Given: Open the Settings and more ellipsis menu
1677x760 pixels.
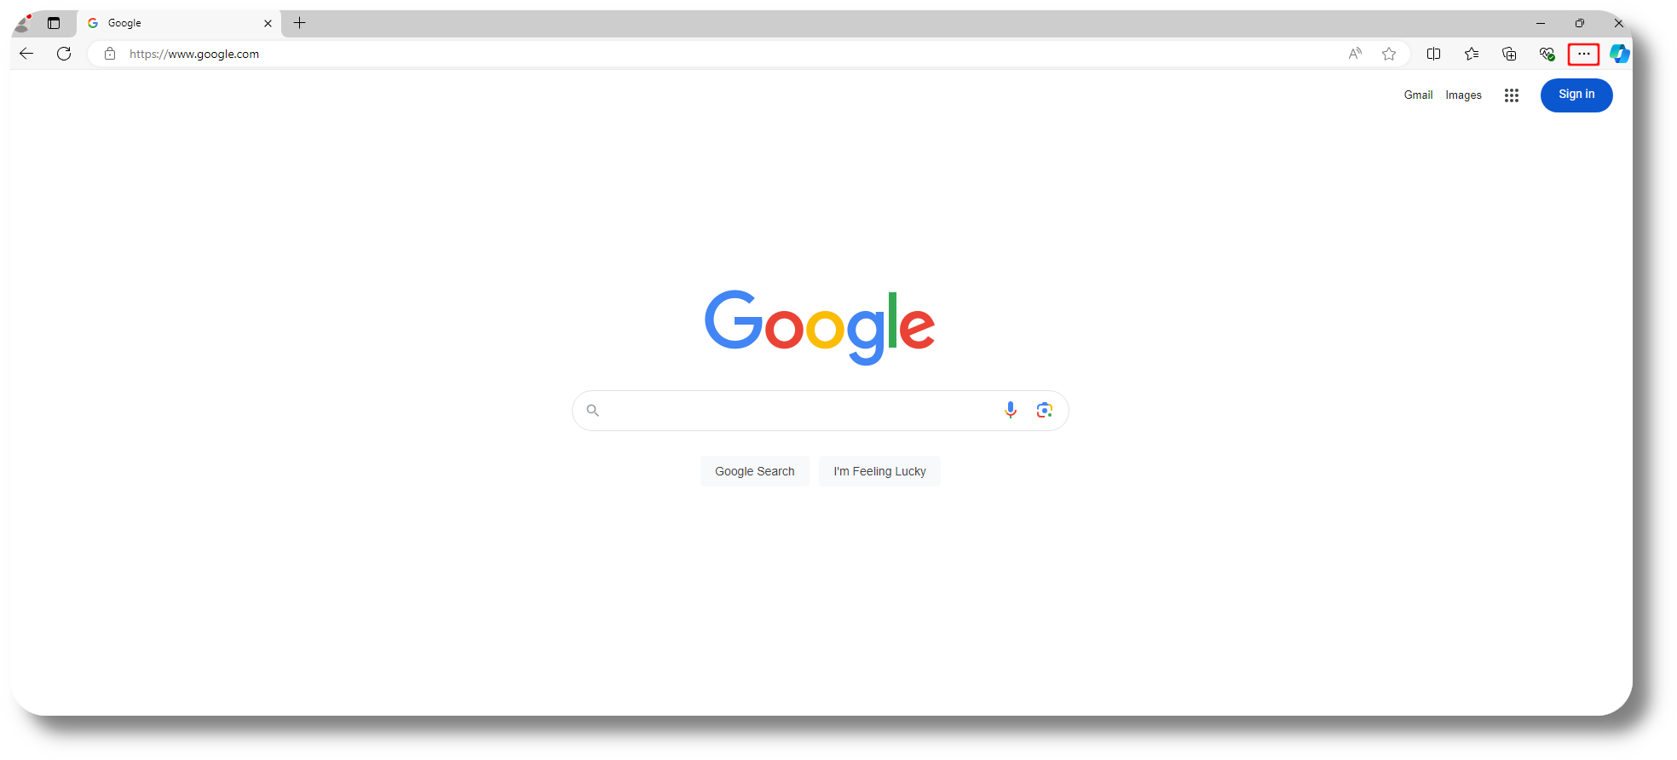Looking at the screenshot, I should click(x=1583, y=54).
